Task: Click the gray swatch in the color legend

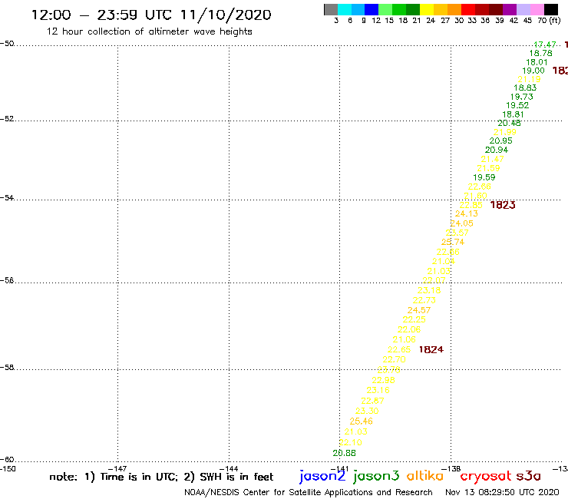Action: click(331, 9)
